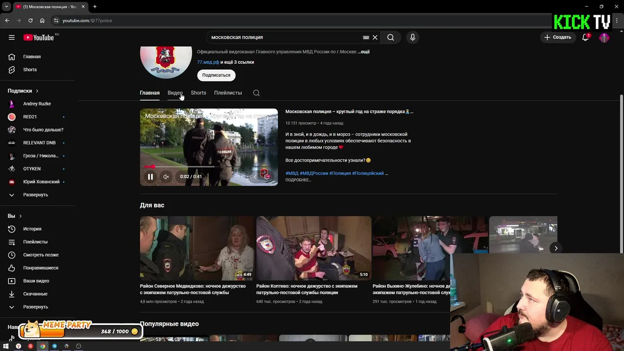Switch to the Видео channel tab

(x=175, y=93)
